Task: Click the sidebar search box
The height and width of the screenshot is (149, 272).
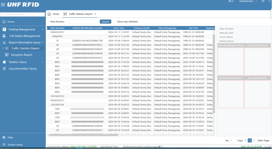Action: coord(23,15)
